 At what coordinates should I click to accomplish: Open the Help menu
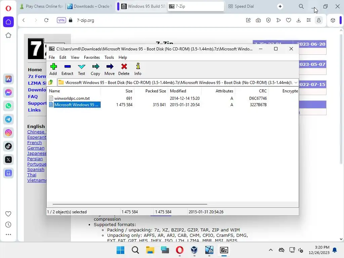[123, 57]
